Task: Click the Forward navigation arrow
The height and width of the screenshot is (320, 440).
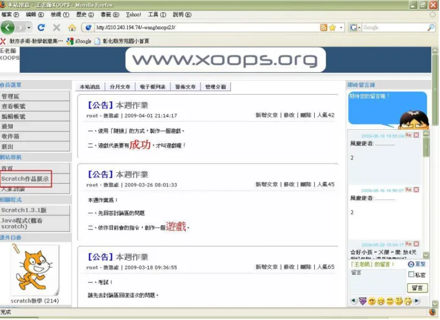Action: tap(20, 27)
